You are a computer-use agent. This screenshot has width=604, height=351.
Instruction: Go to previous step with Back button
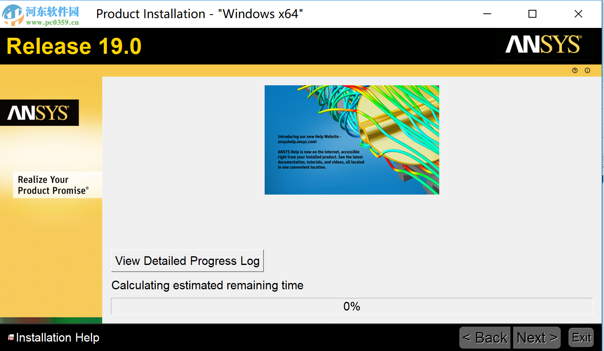pos(485,338)
